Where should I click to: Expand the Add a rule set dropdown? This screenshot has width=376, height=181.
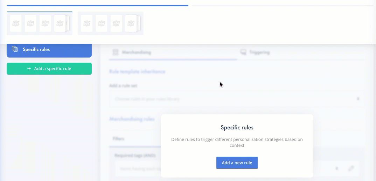(x=237, y=99)
